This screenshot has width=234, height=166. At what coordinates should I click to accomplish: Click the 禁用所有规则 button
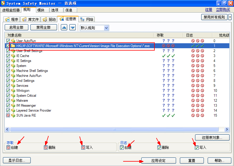(214, 17)
